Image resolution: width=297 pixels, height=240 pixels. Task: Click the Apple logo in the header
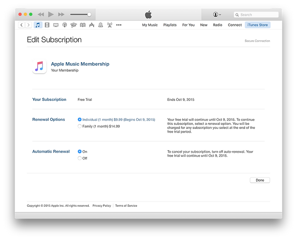[148, 14]
